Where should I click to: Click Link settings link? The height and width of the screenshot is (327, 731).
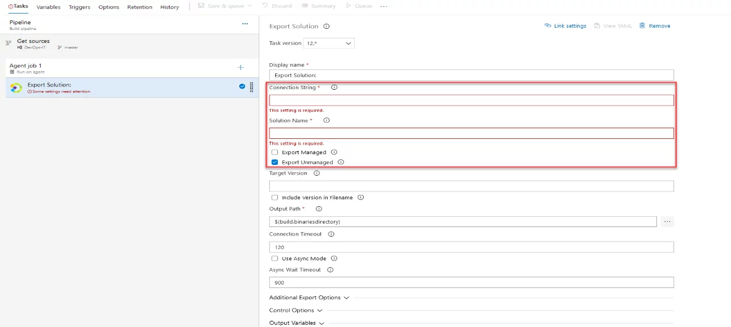[x=565, y=26]
